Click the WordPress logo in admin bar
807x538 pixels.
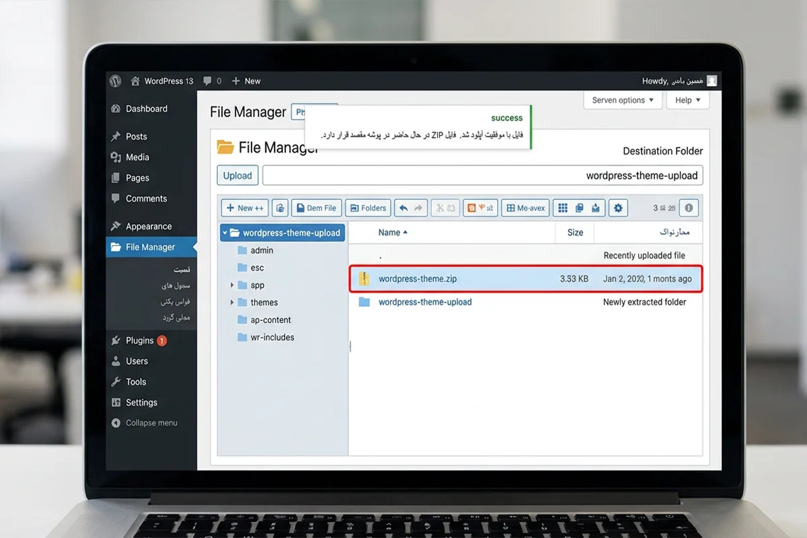[x=115, y=81]
